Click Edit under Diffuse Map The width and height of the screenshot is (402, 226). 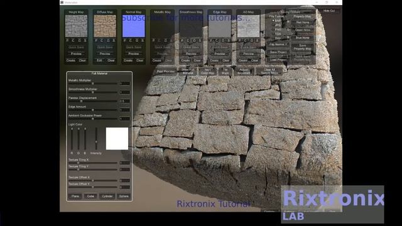click(99, 60)
